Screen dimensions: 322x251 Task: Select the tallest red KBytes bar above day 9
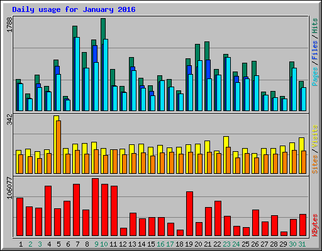tap(95, 207)
